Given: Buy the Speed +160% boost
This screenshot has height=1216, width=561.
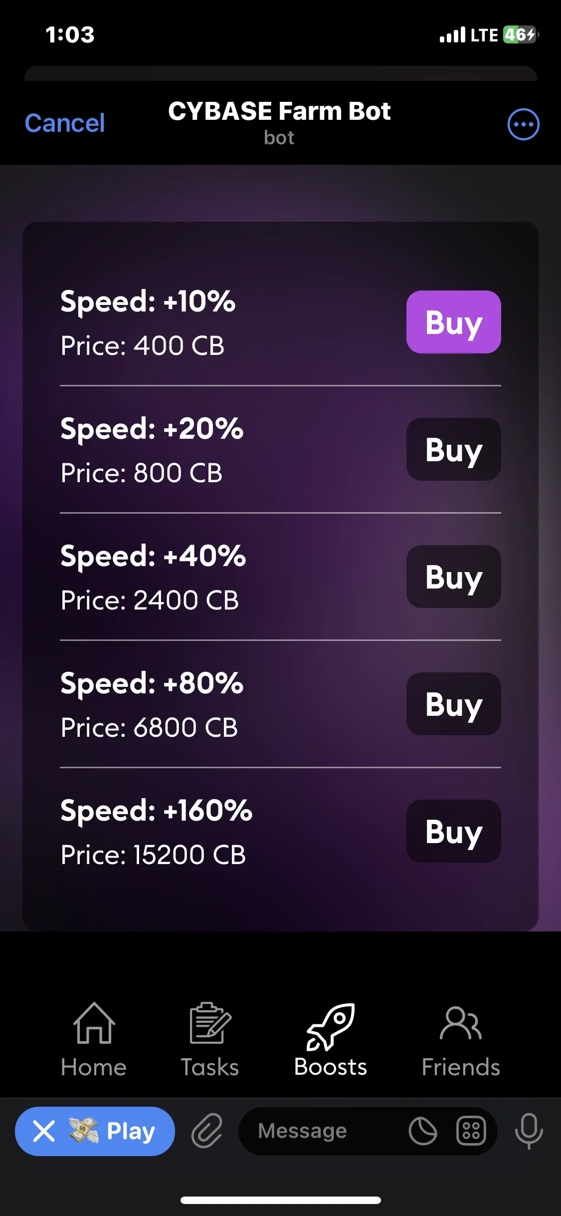Looking at the screenshot, I should (453, 831).
